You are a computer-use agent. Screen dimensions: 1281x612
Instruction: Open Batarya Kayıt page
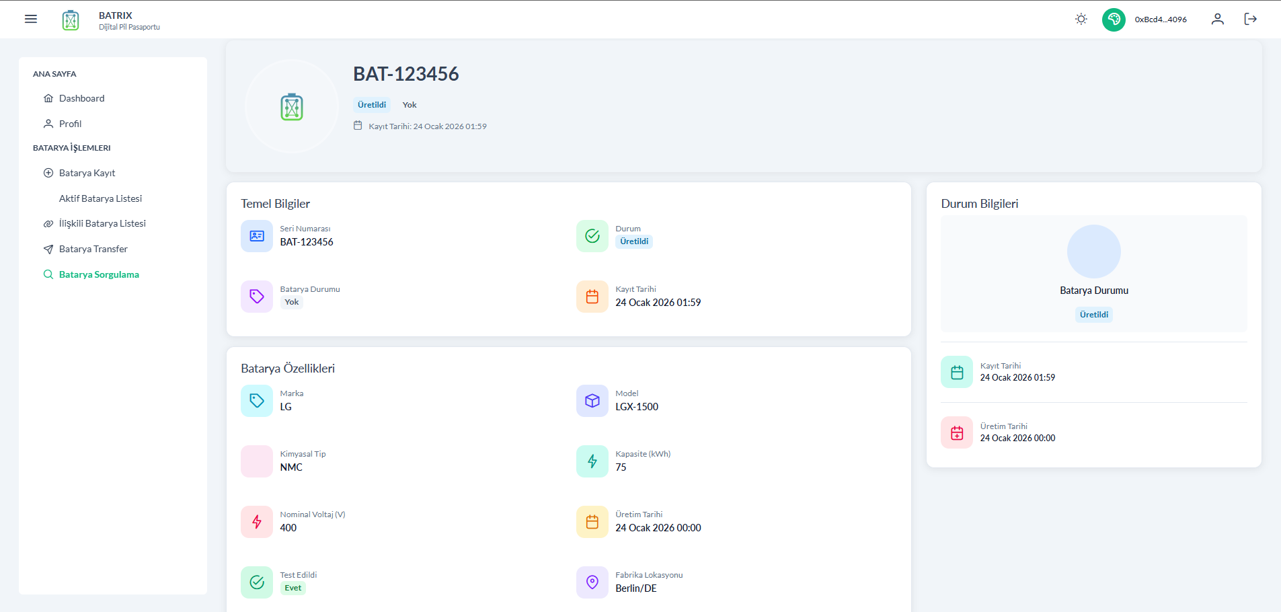pos(87,173)
